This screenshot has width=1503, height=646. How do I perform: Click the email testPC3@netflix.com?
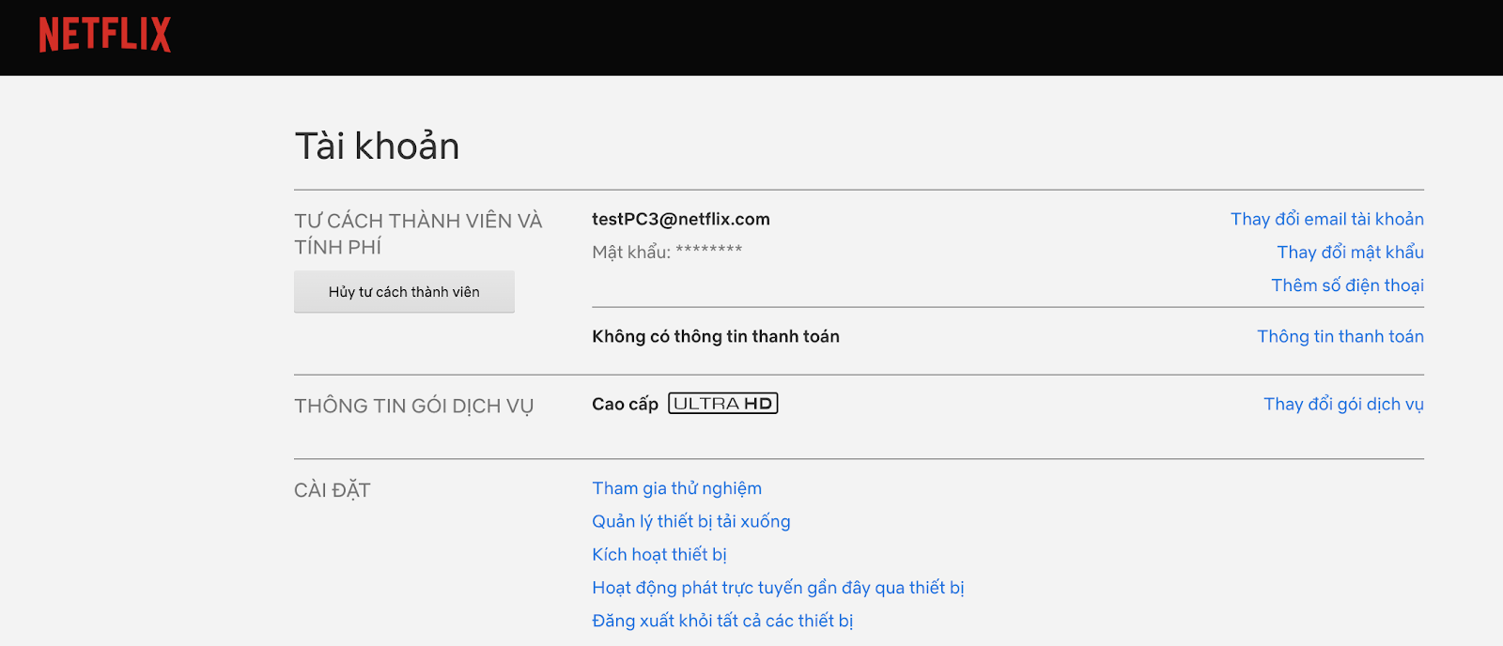coord(680,219)
